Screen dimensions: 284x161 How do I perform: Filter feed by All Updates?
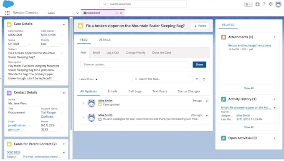pyautogui.click(x=89, y=92)
